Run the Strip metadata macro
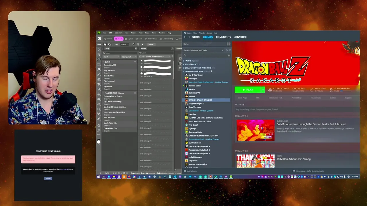The image size is (367, 206). point(109,70)
